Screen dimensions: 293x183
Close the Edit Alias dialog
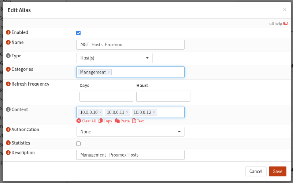285,10
